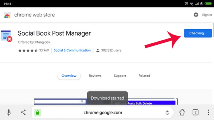Open the three-dot browser menu

(207, 112)
